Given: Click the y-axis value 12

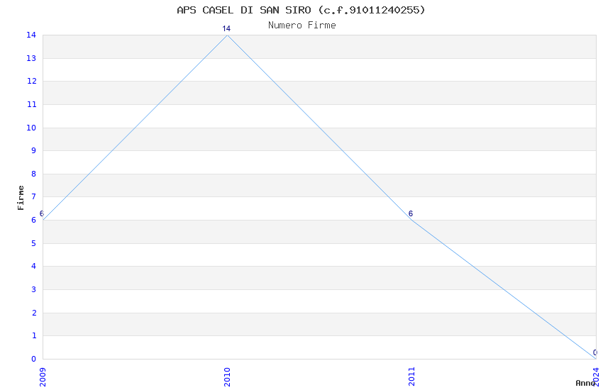Looking at the screenshot, I should (x=31, y=81).
